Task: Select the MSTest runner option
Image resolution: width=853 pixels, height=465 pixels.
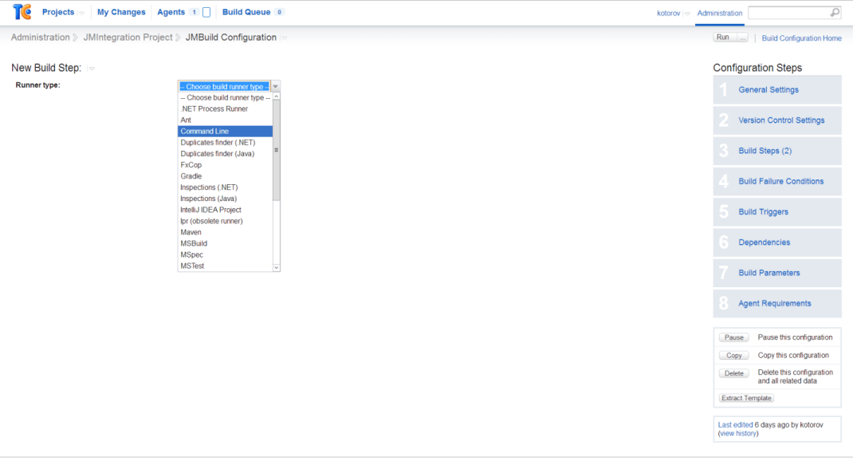Action: (226, 266)
